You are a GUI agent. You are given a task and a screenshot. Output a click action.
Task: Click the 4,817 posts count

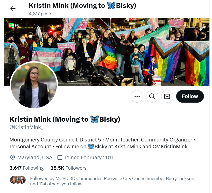coord(41,14)
